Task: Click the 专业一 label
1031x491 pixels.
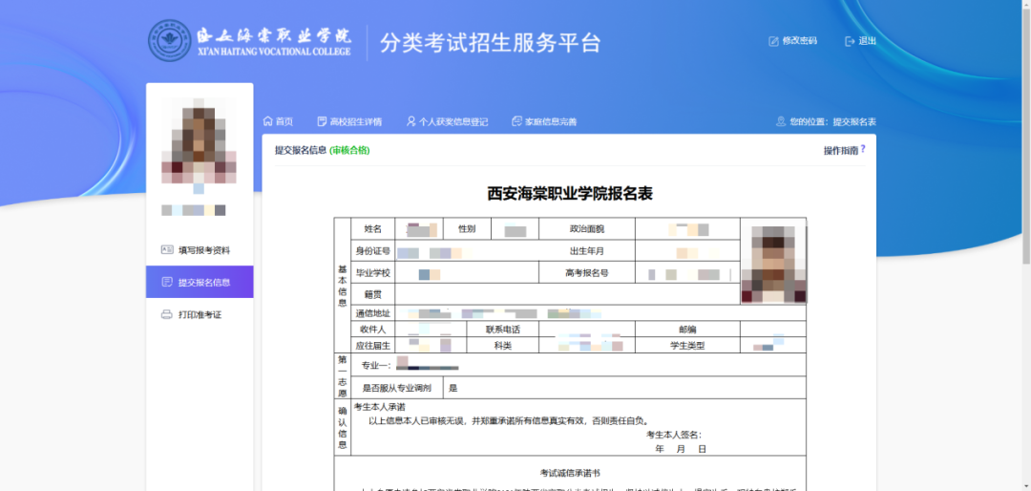Action: point(377,365)
